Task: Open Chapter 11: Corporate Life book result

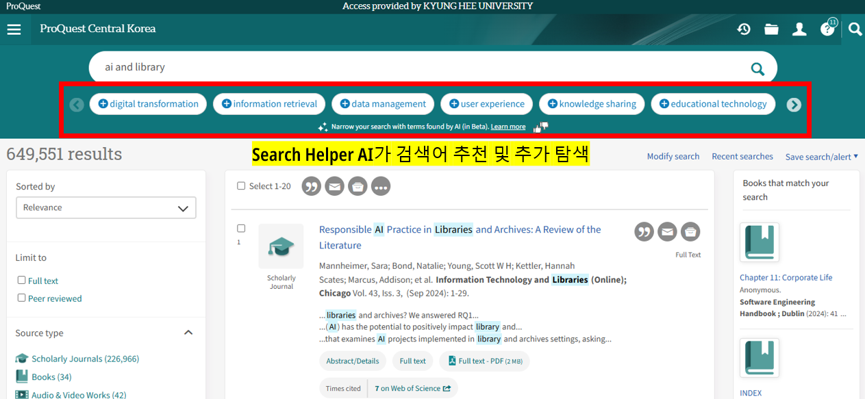Action: click(x=786, y=277)
